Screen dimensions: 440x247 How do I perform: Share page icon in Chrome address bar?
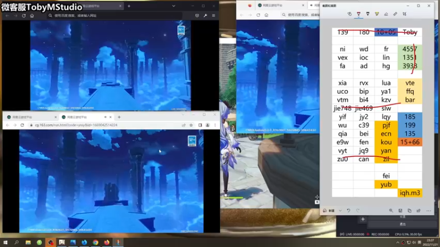[x=184, y=125]
